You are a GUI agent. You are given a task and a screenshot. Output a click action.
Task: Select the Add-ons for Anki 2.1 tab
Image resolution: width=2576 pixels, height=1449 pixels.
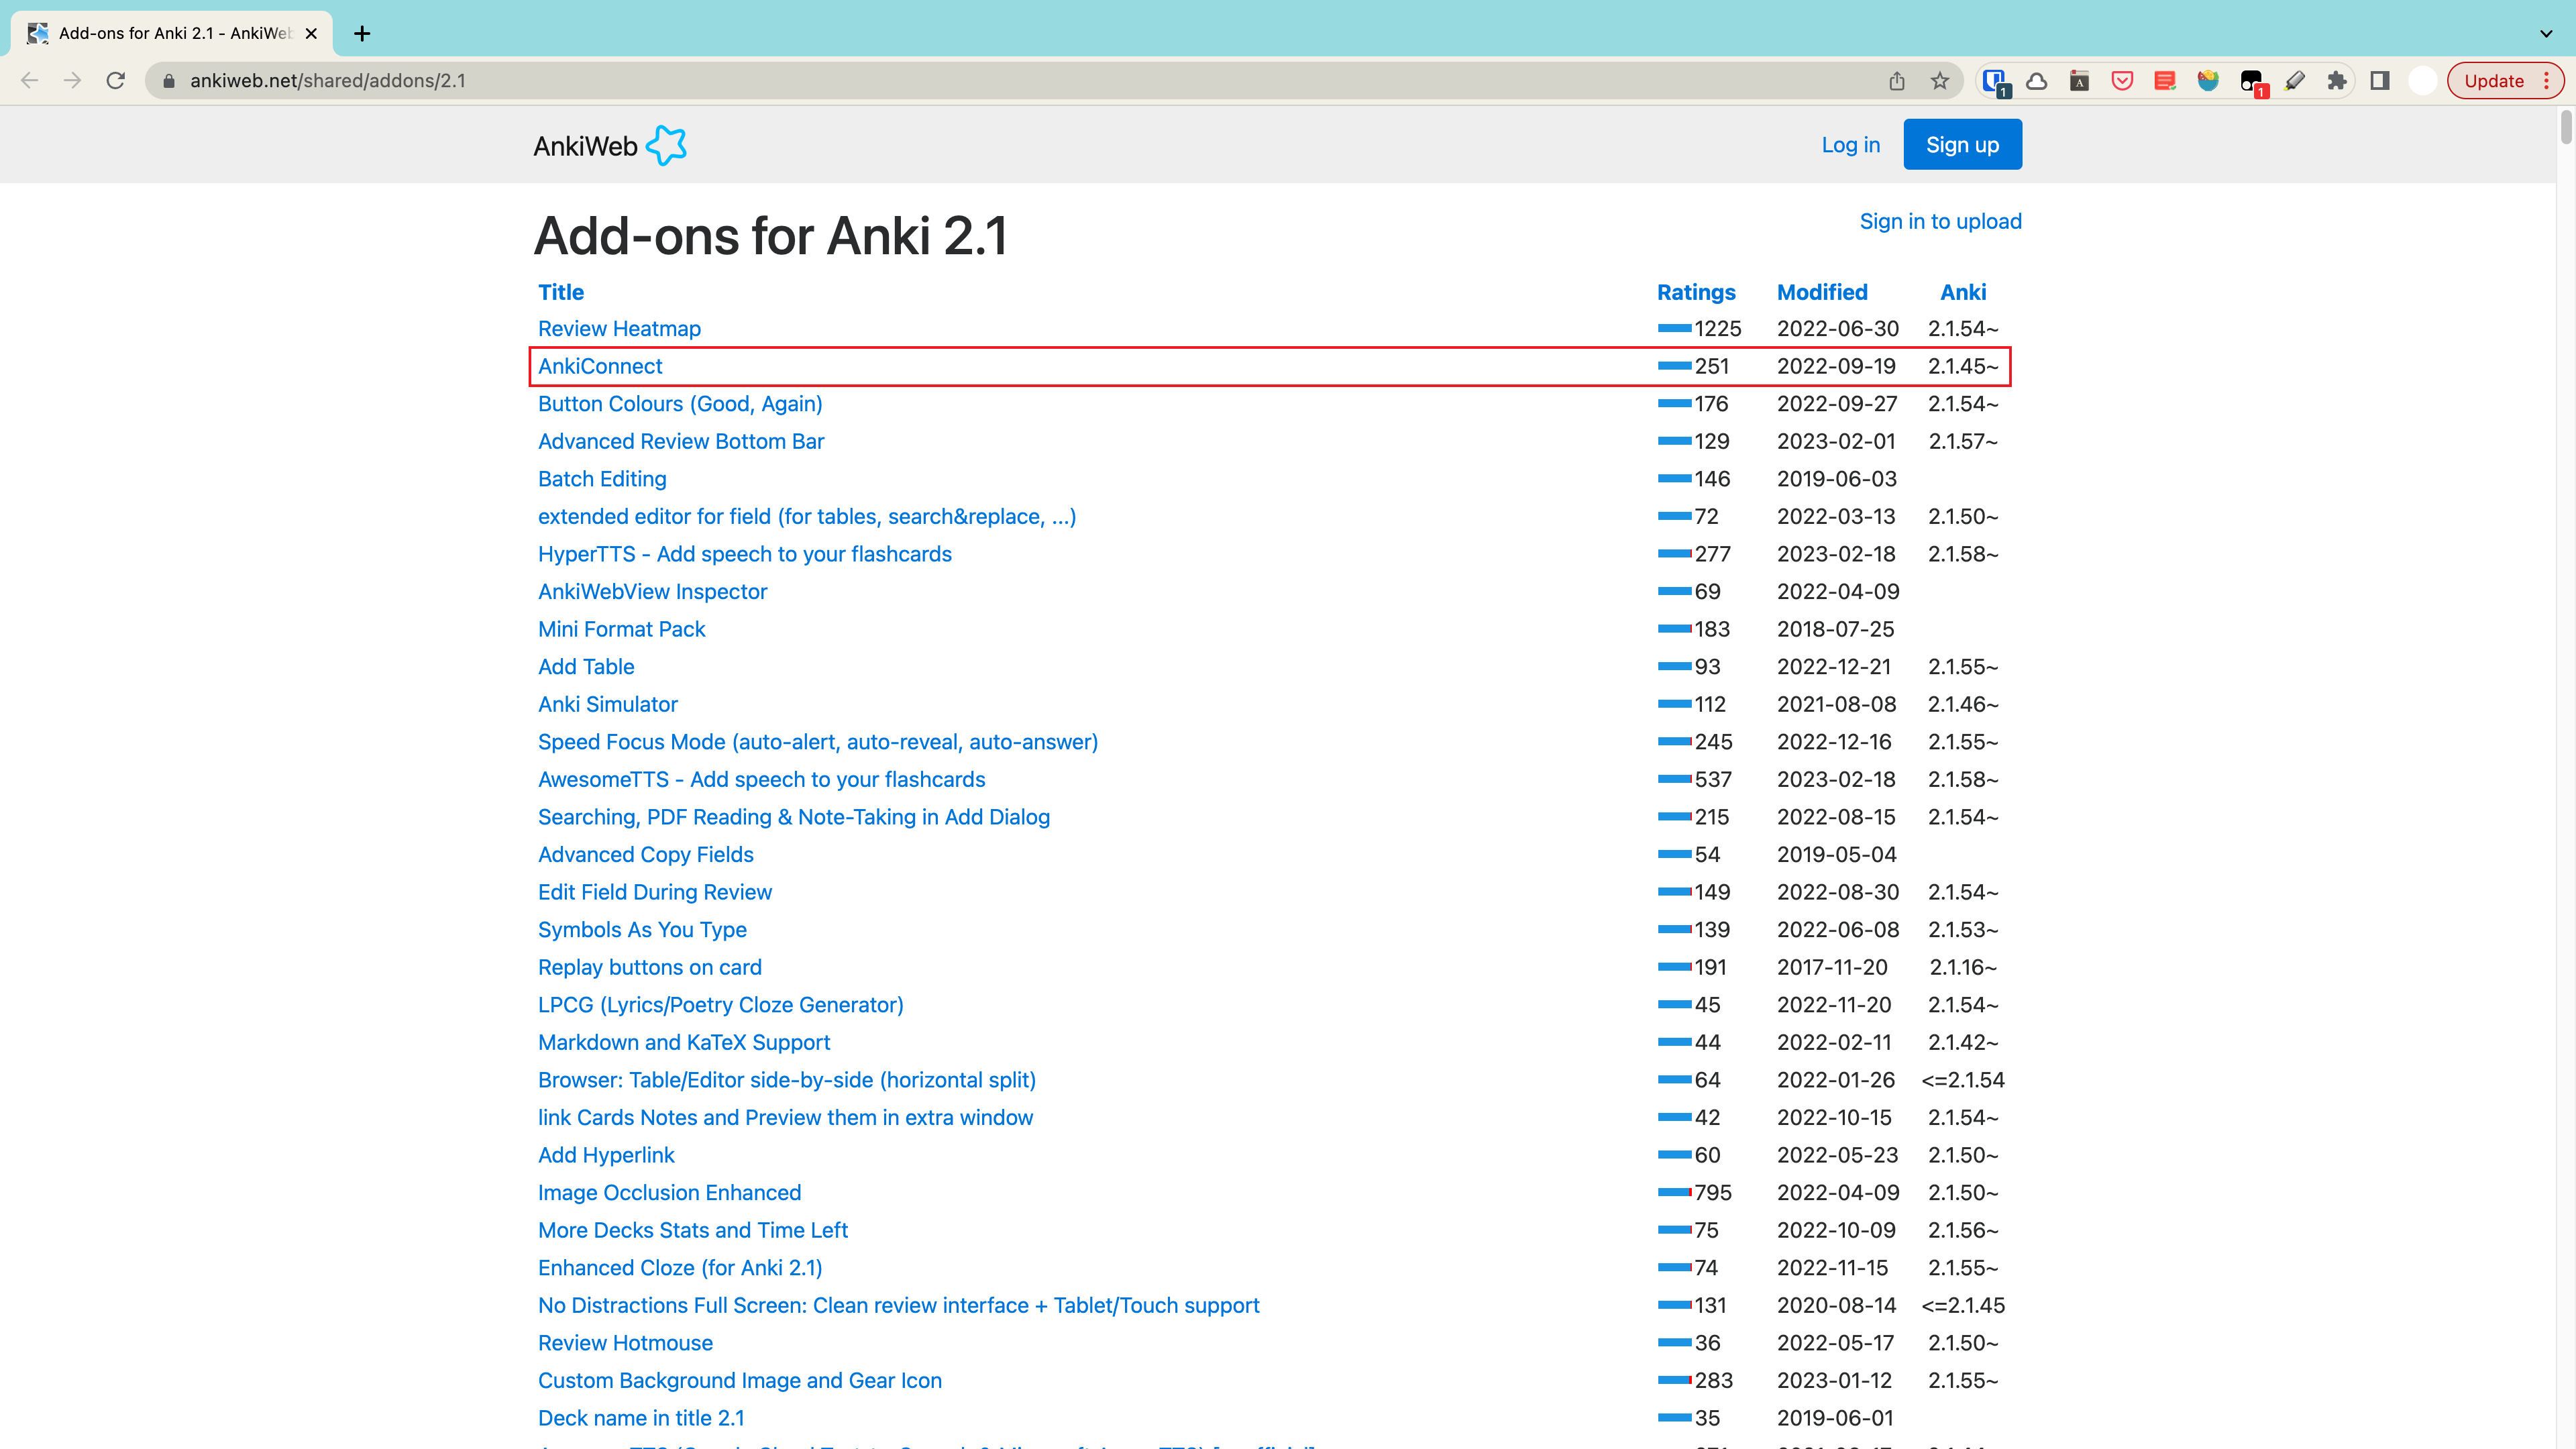click(x=172, y=33)
